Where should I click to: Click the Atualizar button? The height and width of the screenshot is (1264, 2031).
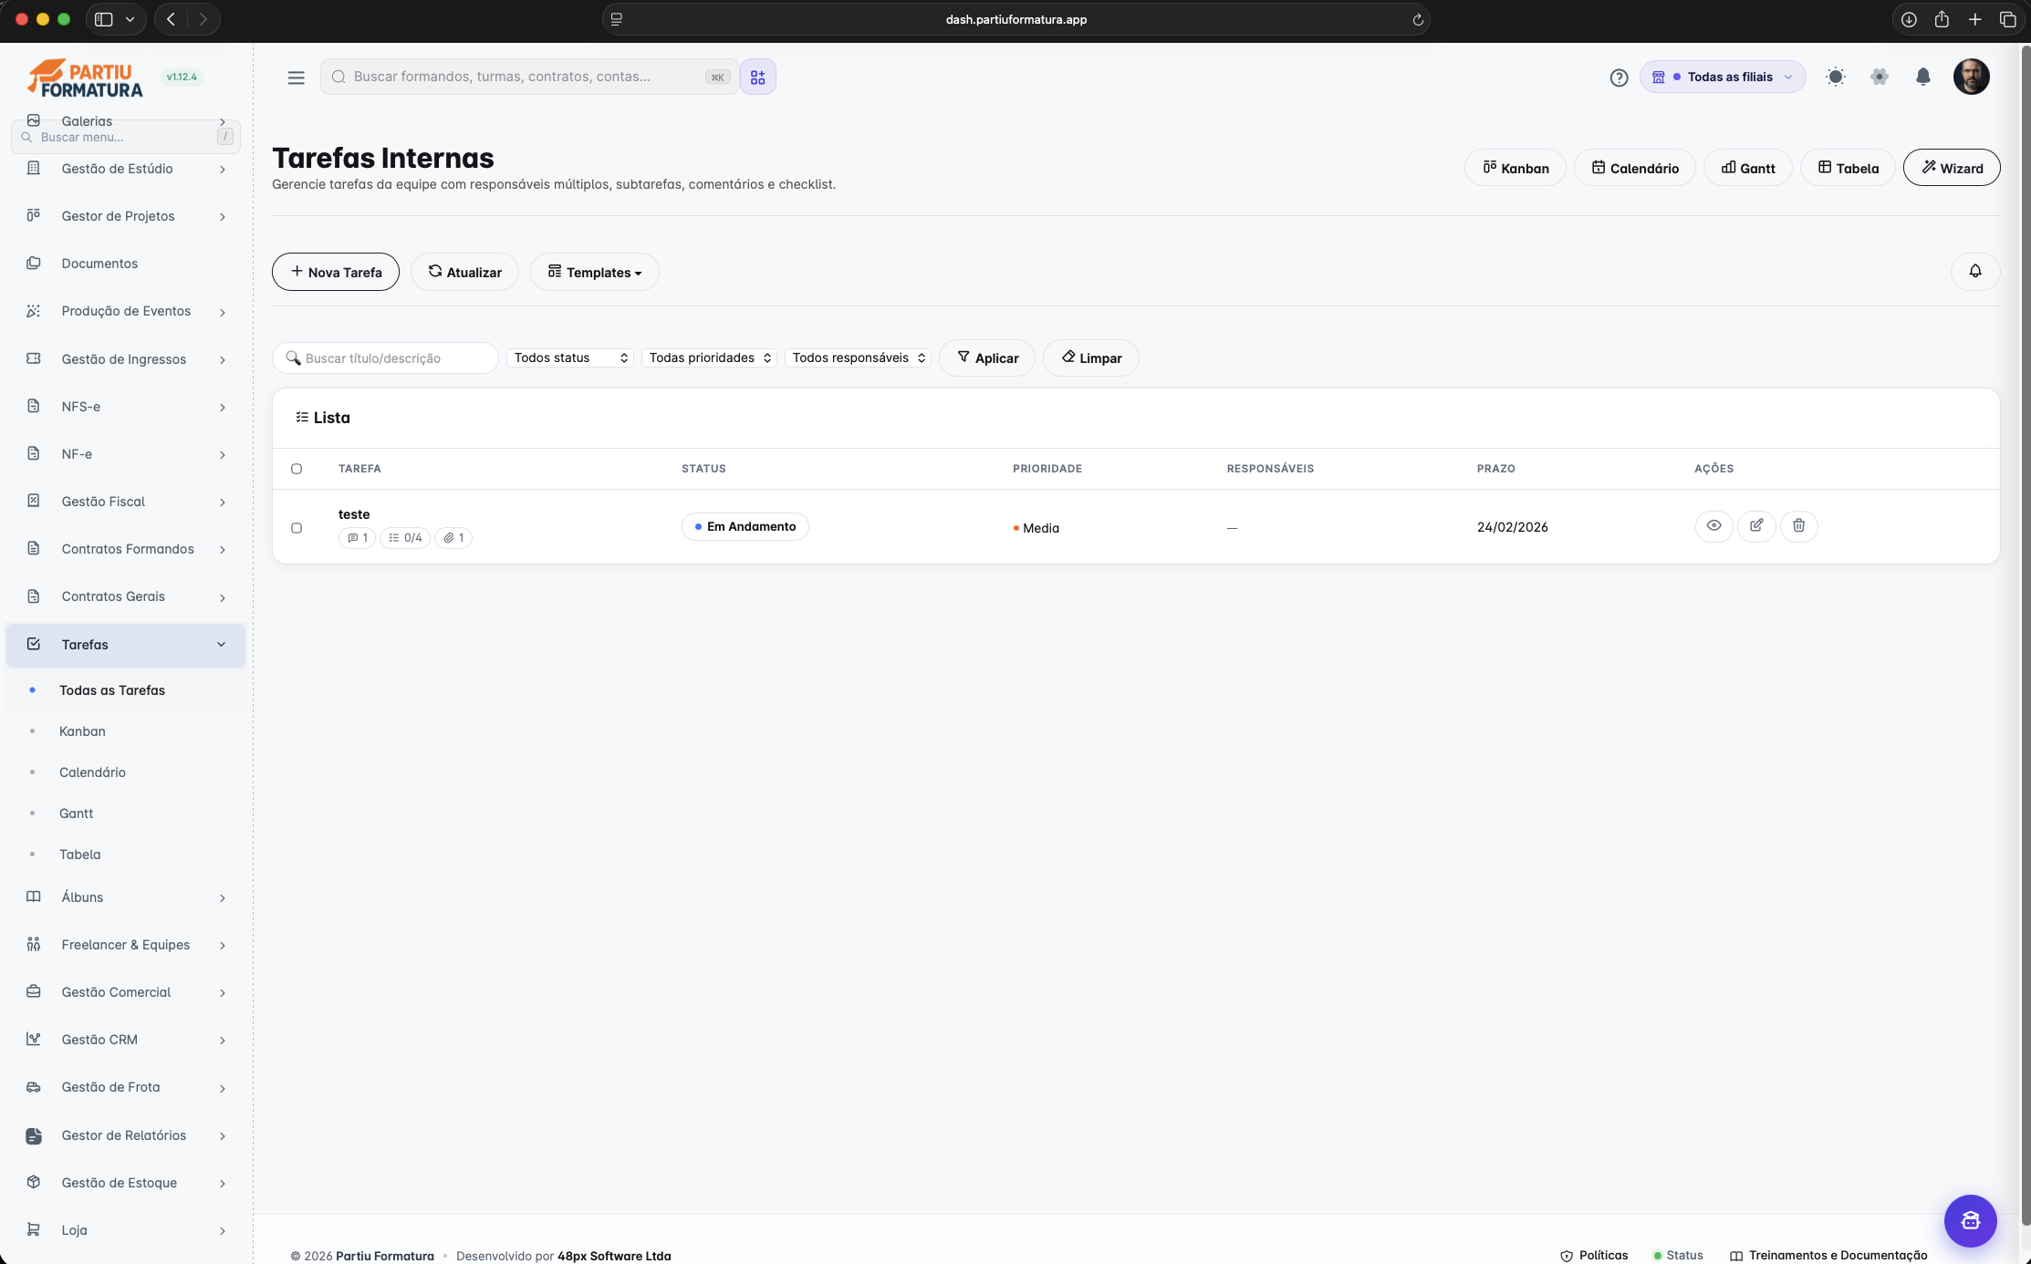pyautogui.click(x=464, y=272)
